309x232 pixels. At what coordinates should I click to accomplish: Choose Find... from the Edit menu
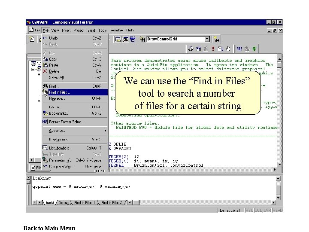point(75,86)
